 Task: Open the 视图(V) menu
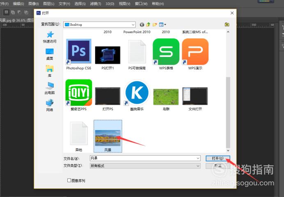(125, 4)
